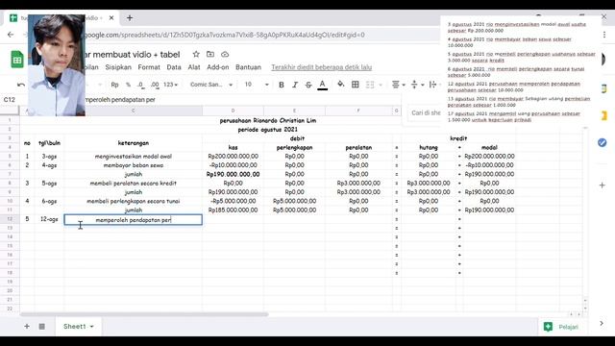Click the browser URL address bar
615x346 pixels.
point(224,35)
